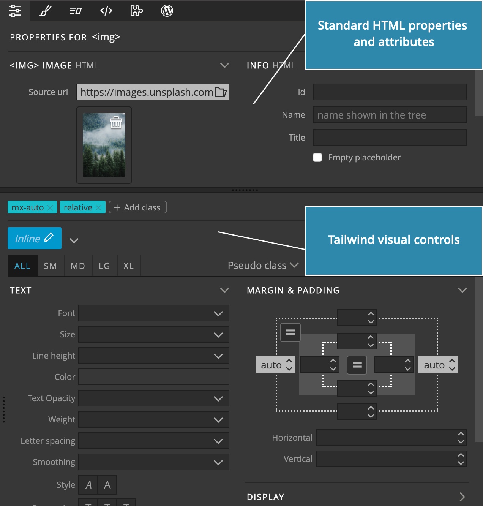Viewport: 483px width, 506px height.
Task: Select the ALL breakpoint tab
Action: click(22, 266)
